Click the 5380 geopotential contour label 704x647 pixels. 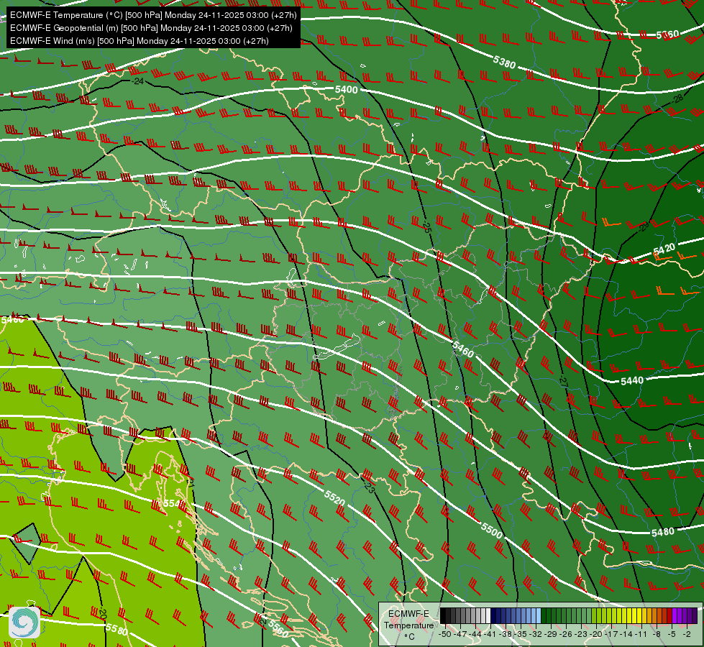coord(505,62)
